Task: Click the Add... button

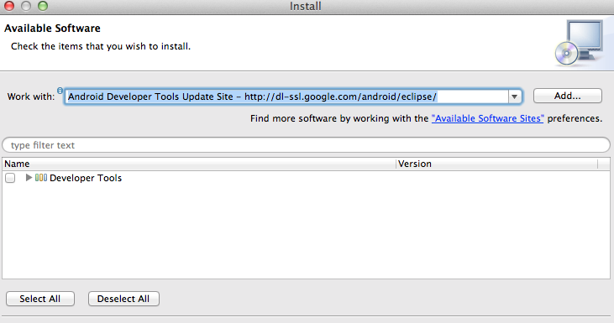Action: (568, 96)
